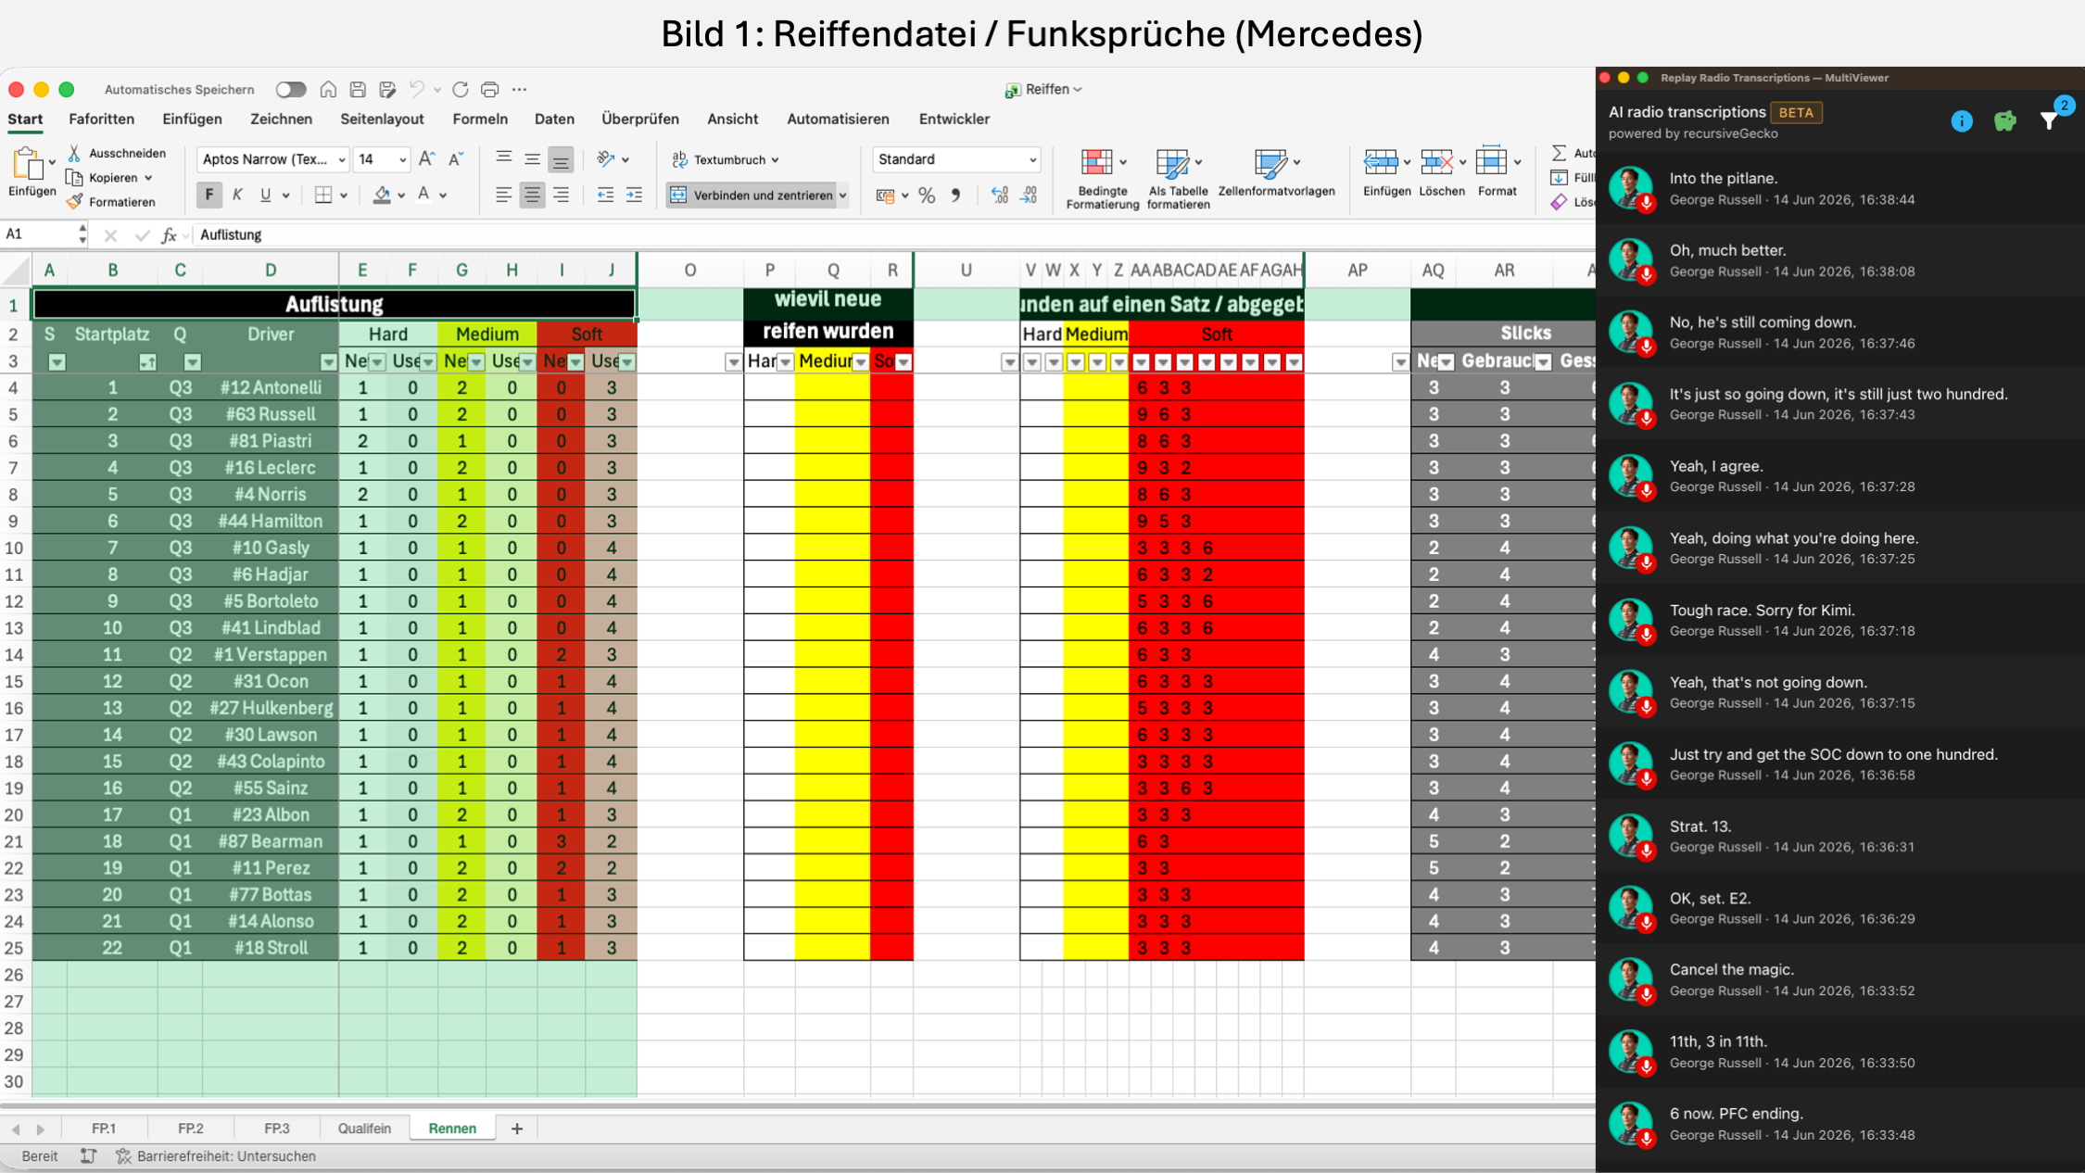Toggle underline U formatting

click(266, 195)
